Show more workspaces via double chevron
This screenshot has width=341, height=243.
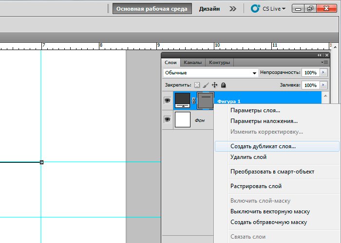(x=233, y=9)
